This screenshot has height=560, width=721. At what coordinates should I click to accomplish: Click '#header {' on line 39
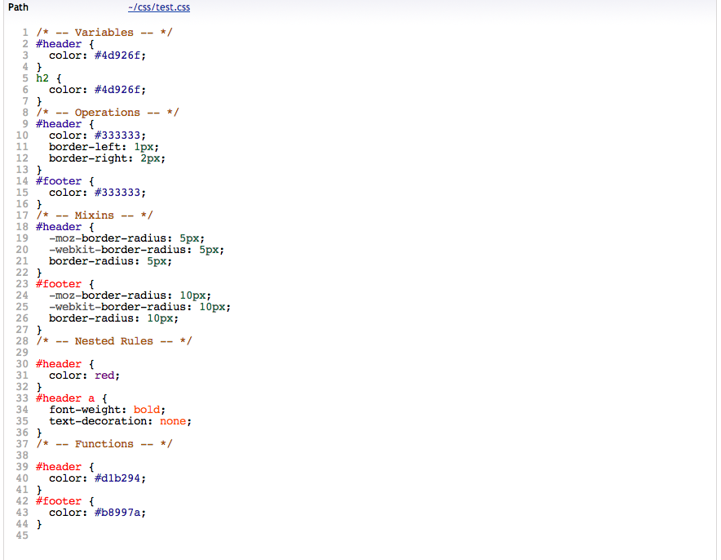64,467
